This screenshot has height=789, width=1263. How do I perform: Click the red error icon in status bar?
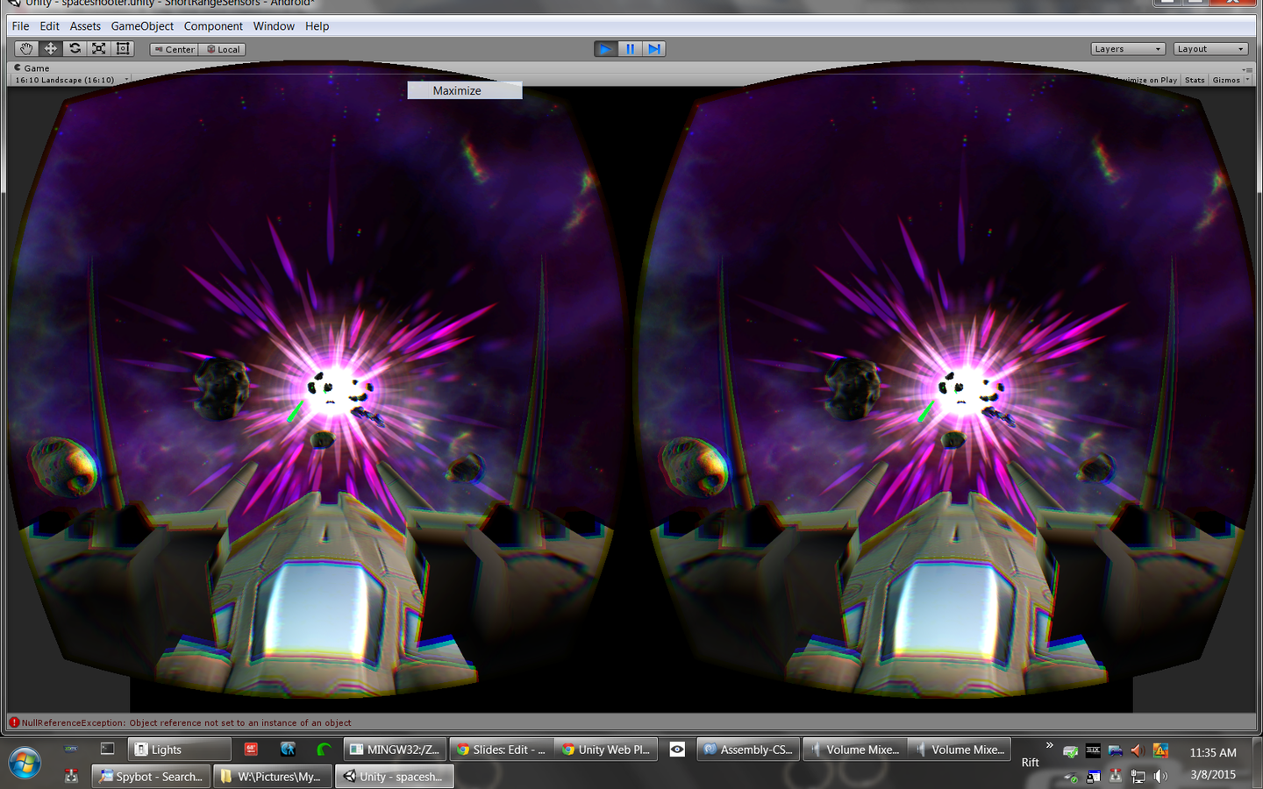point(14,723)
